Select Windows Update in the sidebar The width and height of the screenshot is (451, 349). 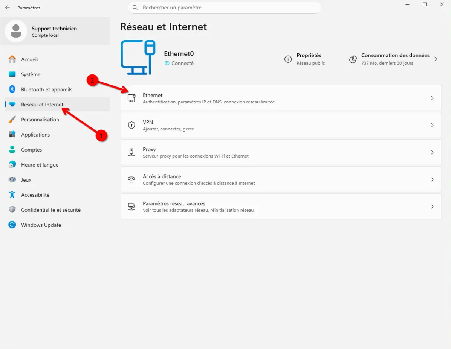(x=57, y=225)
